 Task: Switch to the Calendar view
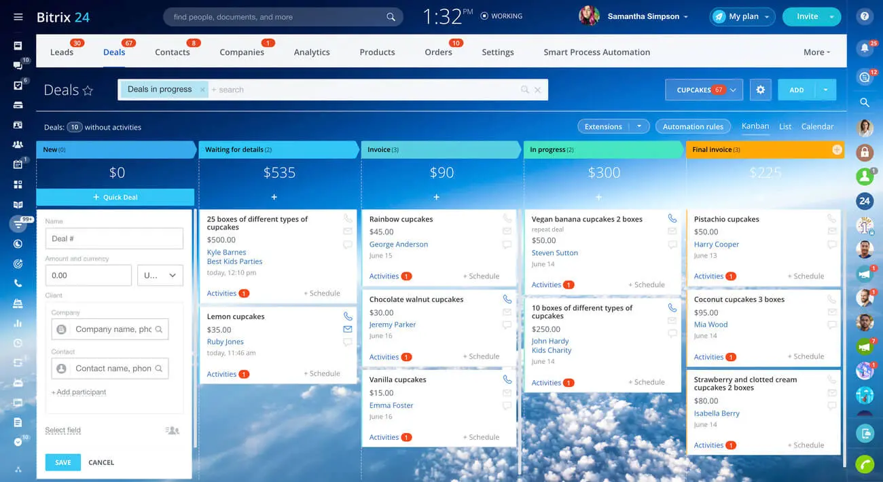(817, 126)
